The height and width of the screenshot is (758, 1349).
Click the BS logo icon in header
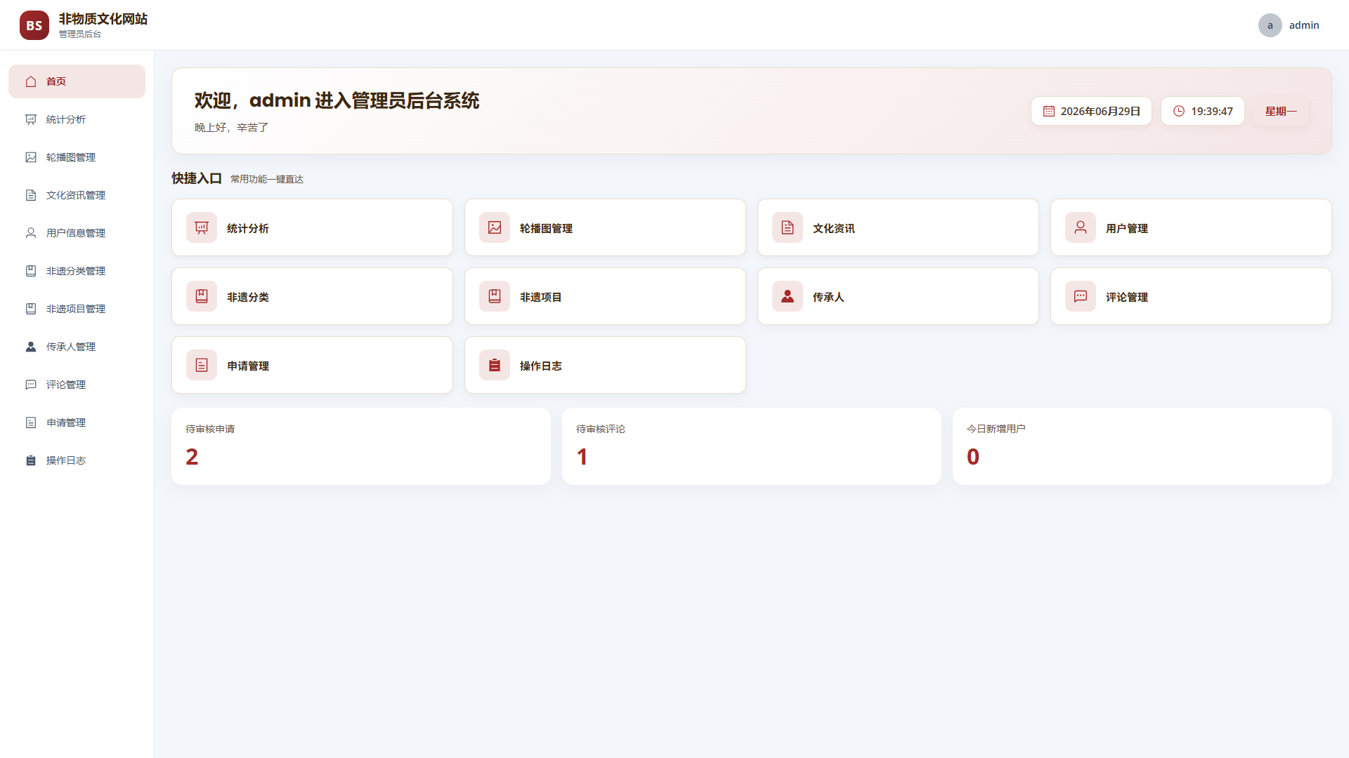[34, 25]
